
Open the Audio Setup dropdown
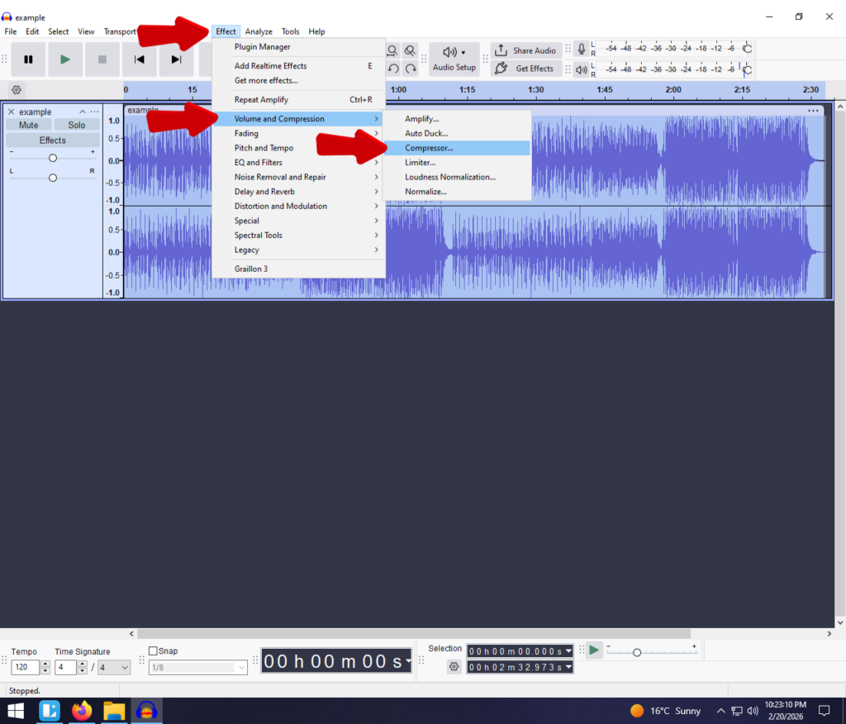(x=454, y=59)
